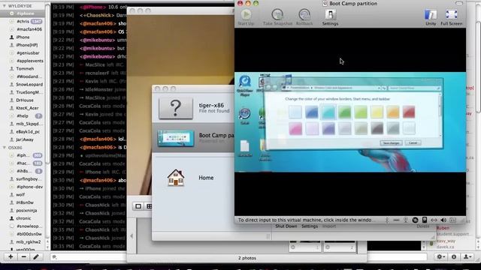The image size is (481, 270).
Task: Select the tiger-x86 question mark virtual machine
Action: click(x=175, y=108)
